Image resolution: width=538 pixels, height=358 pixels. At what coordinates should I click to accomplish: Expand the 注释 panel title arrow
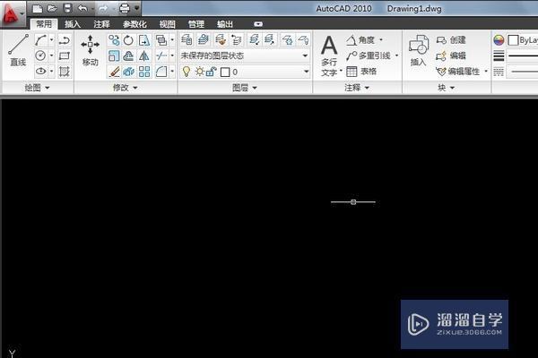tap(367, 88)
